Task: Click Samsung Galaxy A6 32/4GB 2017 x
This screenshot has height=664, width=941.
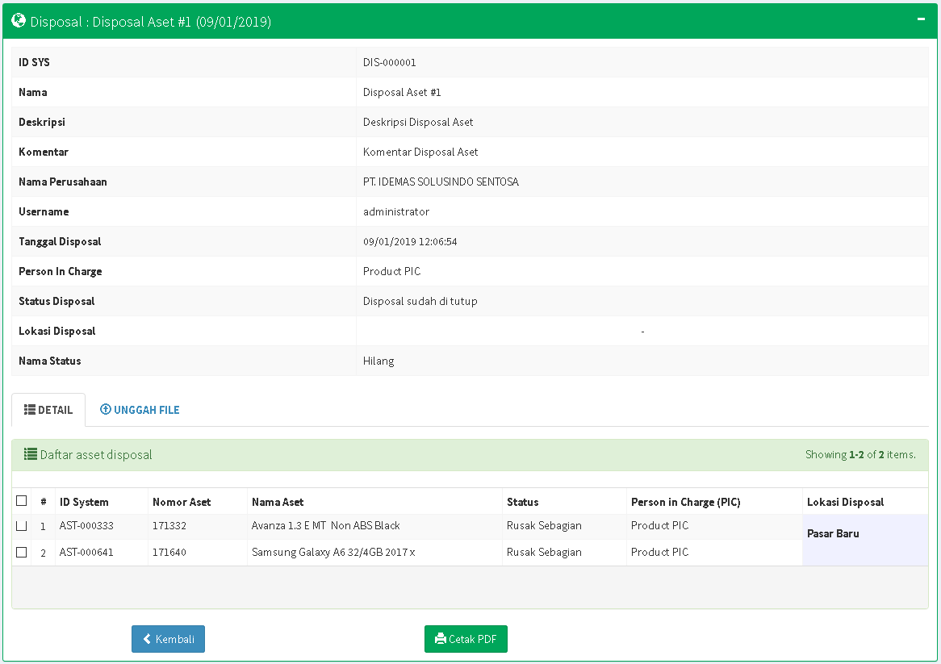Action: 333,552
